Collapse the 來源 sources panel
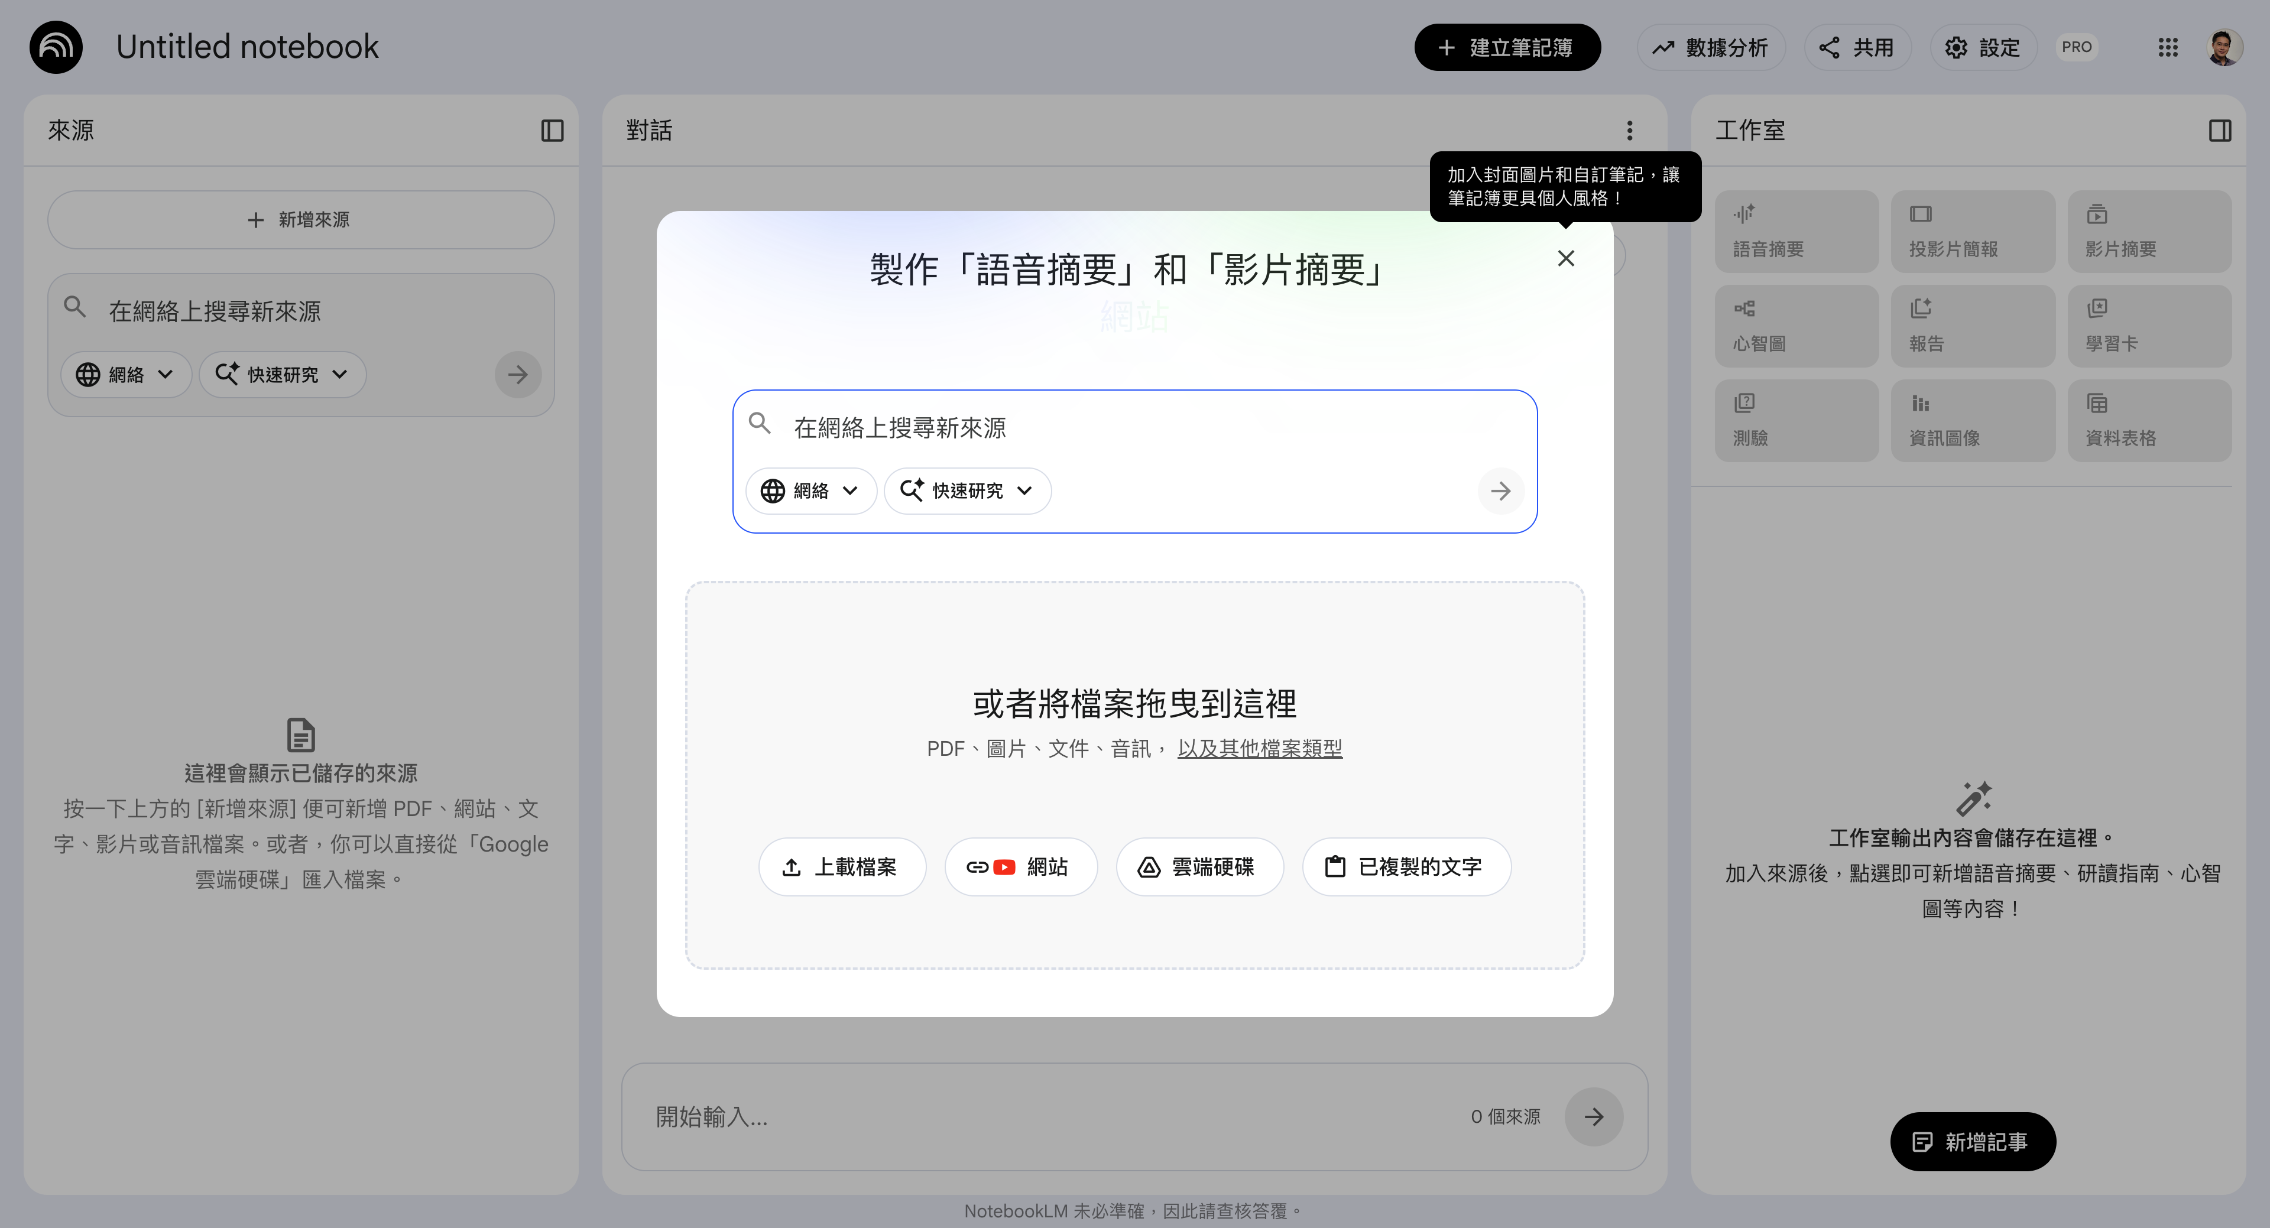 [x=552, y=129]
